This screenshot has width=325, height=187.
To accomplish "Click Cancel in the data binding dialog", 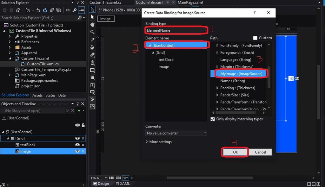I will coord(260,152).
